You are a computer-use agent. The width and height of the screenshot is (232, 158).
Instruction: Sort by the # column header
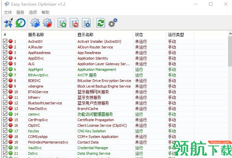pos(14,35)
